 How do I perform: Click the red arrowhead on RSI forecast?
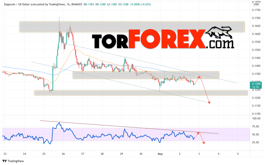click(x=204, y=143)
